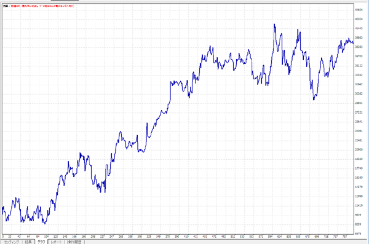The width and height of the screenshot is (369, 244).
Task: Click the red warning text in legend
Action: (x=42, y=6)
